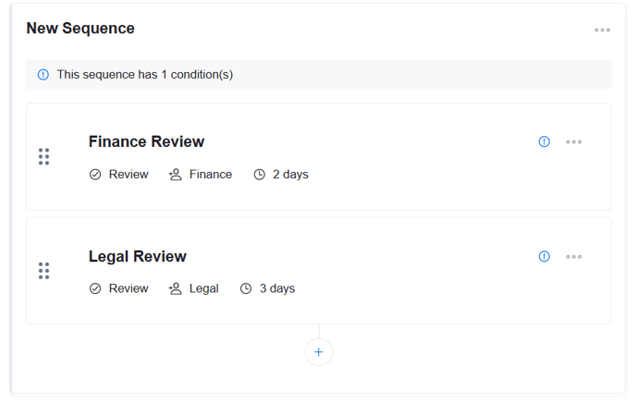Click the clock icon beside 3 days
Image resolution: width=636 pixels, height=403 pixels.
[246, 288]
